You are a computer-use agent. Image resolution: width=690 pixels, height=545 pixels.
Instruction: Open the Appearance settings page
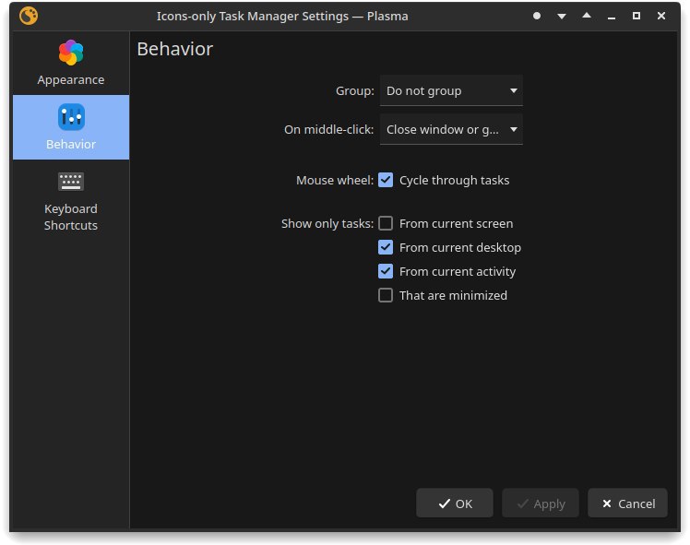pos(71,64)
